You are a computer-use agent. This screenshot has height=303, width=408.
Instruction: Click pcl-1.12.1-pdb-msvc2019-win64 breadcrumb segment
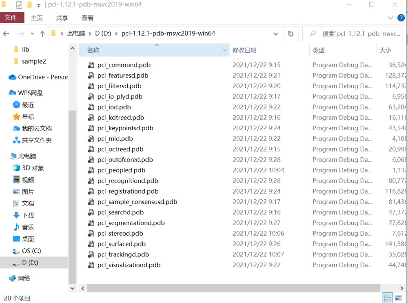point(168,33)
